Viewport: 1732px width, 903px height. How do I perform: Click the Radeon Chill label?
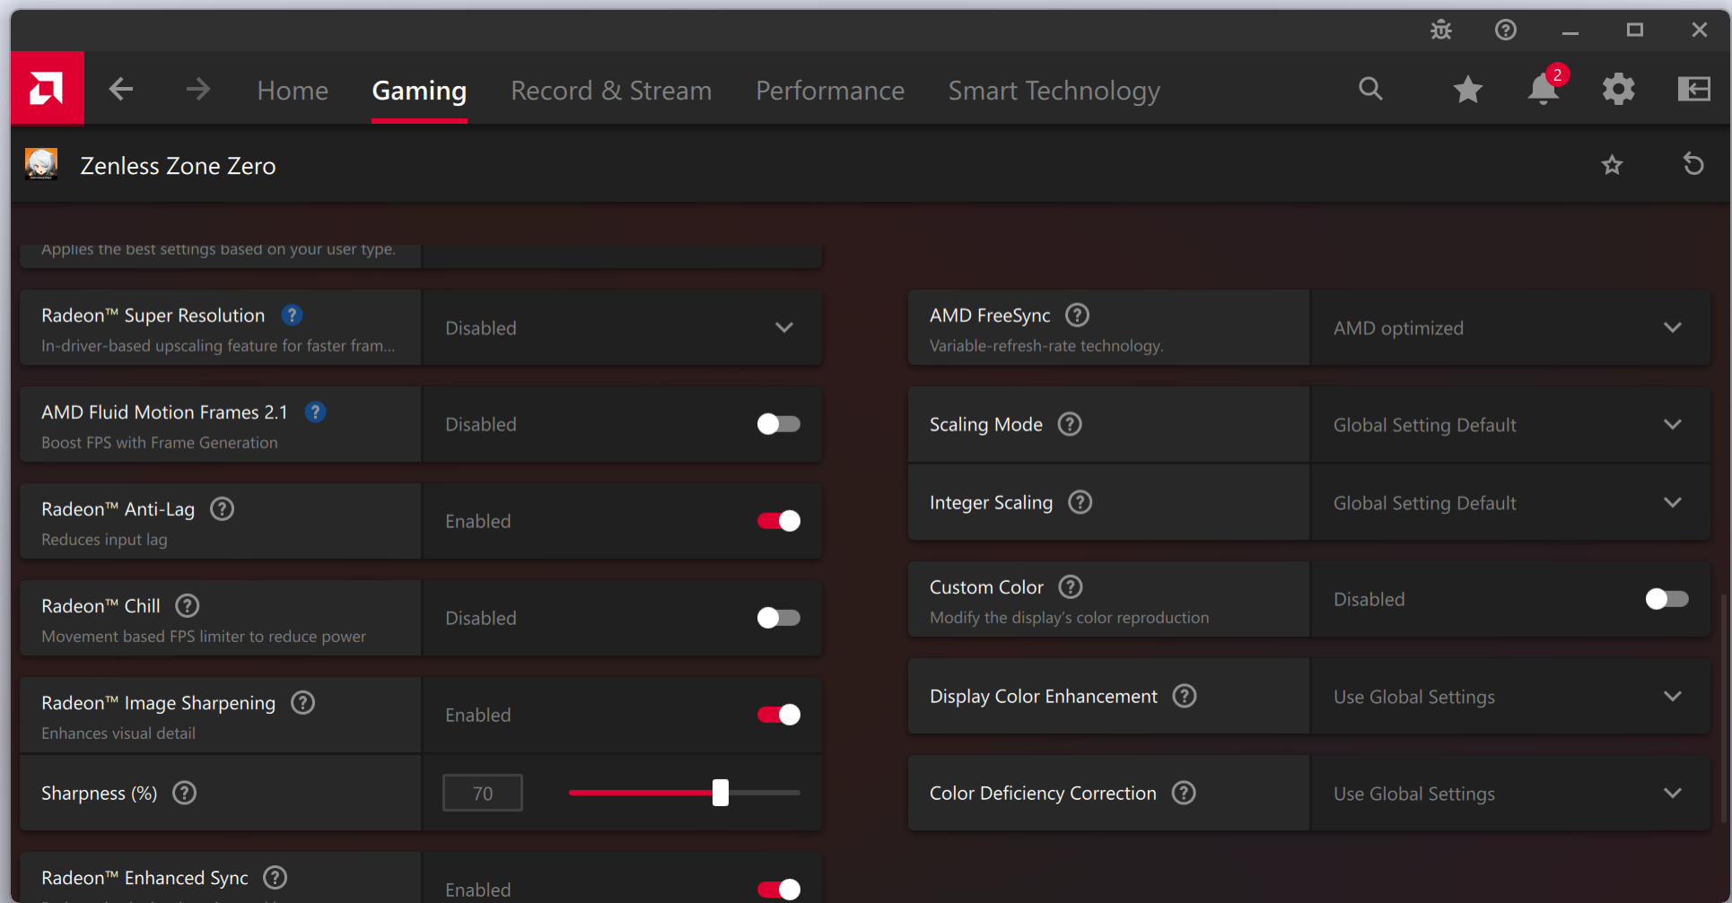101,606
